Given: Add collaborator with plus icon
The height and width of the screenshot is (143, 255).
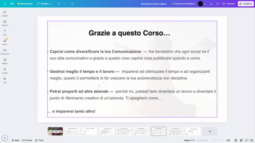Looking at the screenshot, I should click(205, 4).
